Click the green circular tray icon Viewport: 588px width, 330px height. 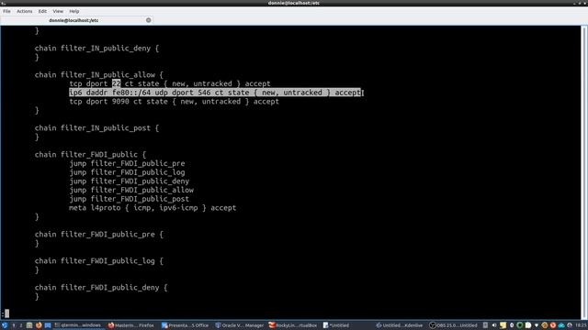click(x=520, y=325)
